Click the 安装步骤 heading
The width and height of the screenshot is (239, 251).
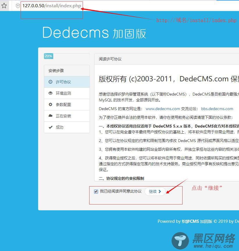click(x=56, y=71)
